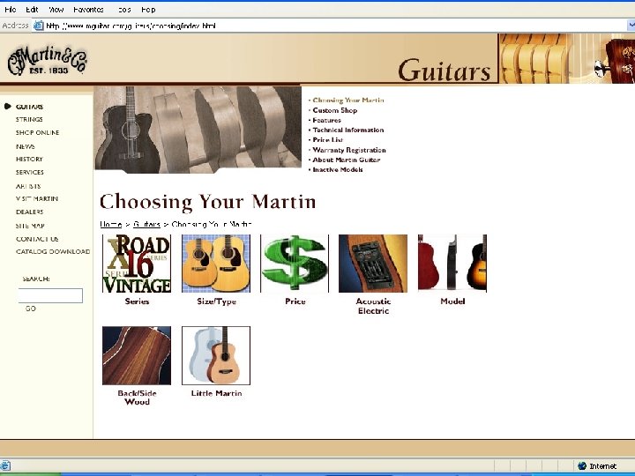Go to Shop Online in sidebar
This screenshot has height=476, width=635.
coord(38,133)
